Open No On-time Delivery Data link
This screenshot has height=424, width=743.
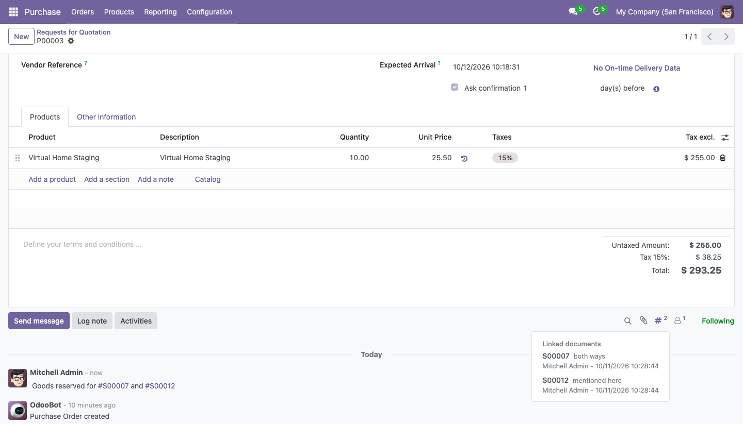coord(637,68)
